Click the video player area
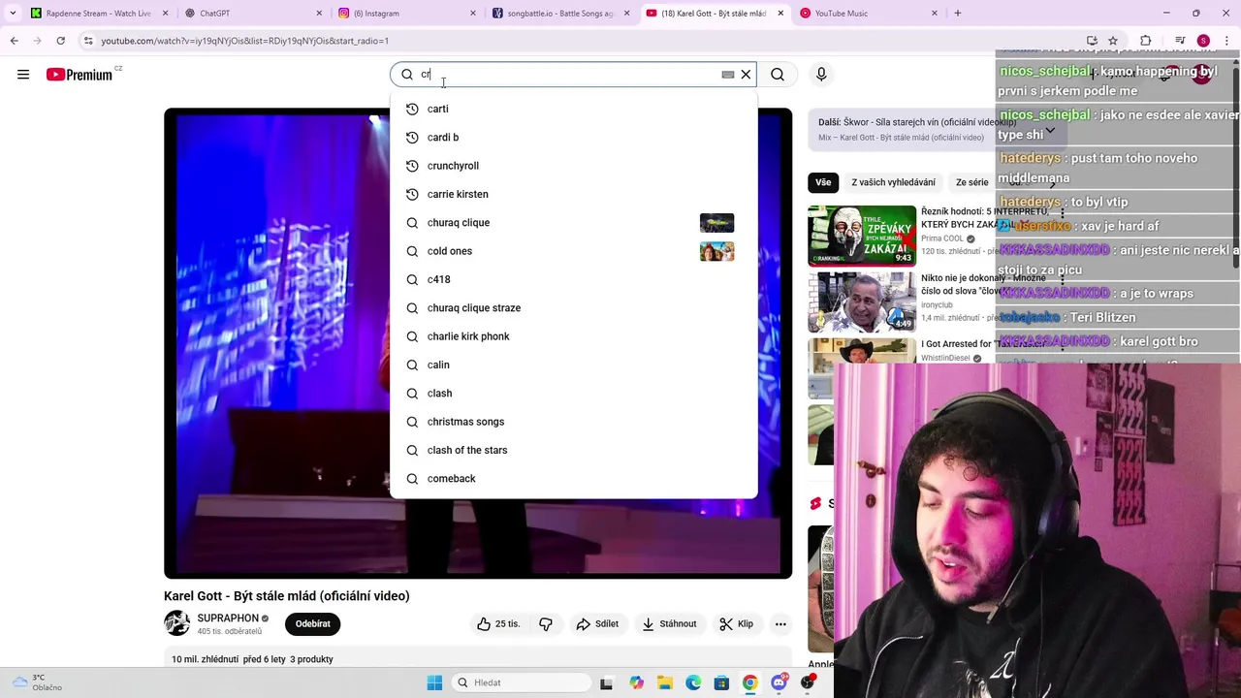 tap(478, 343)
